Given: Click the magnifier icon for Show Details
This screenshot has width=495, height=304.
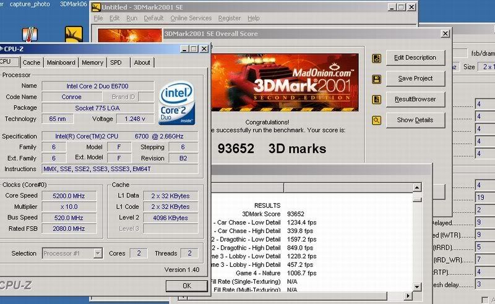Looking at the screenshot, I should pos(376,120).
